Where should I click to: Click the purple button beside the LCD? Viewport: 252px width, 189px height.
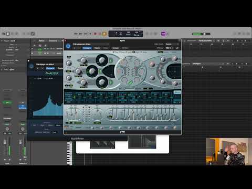(163, 34)
